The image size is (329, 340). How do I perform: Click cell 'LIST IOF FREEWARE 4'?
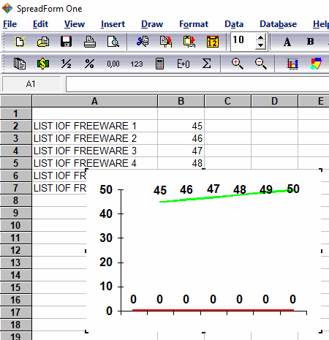(x=94, y=163)
